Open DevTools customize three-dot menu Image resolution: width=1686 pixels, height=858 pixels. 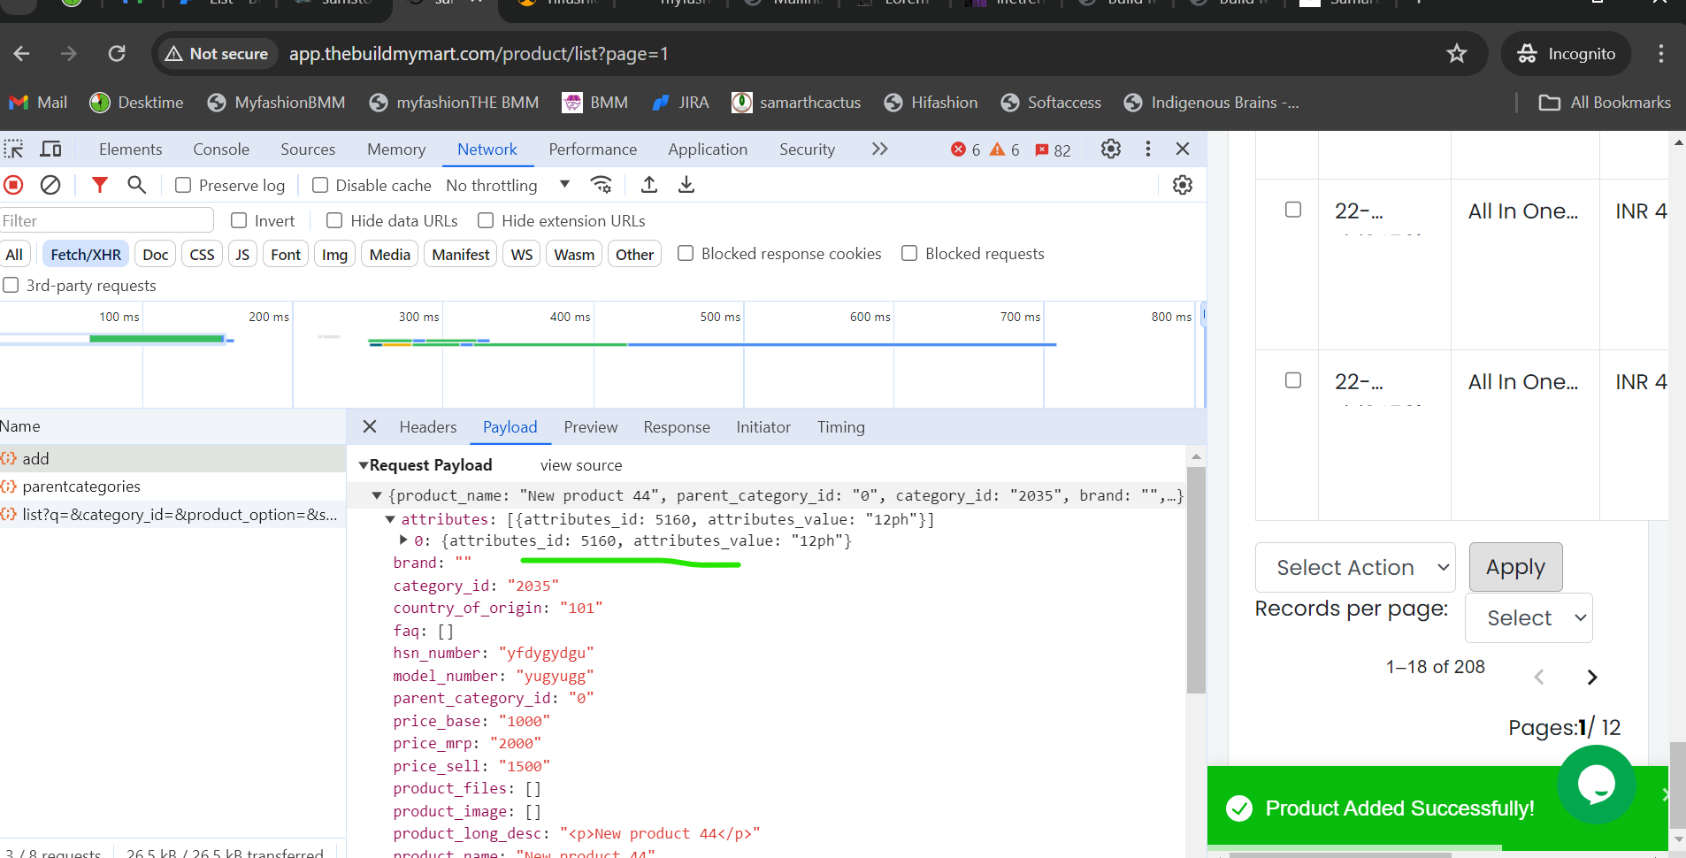[1148, 149]
